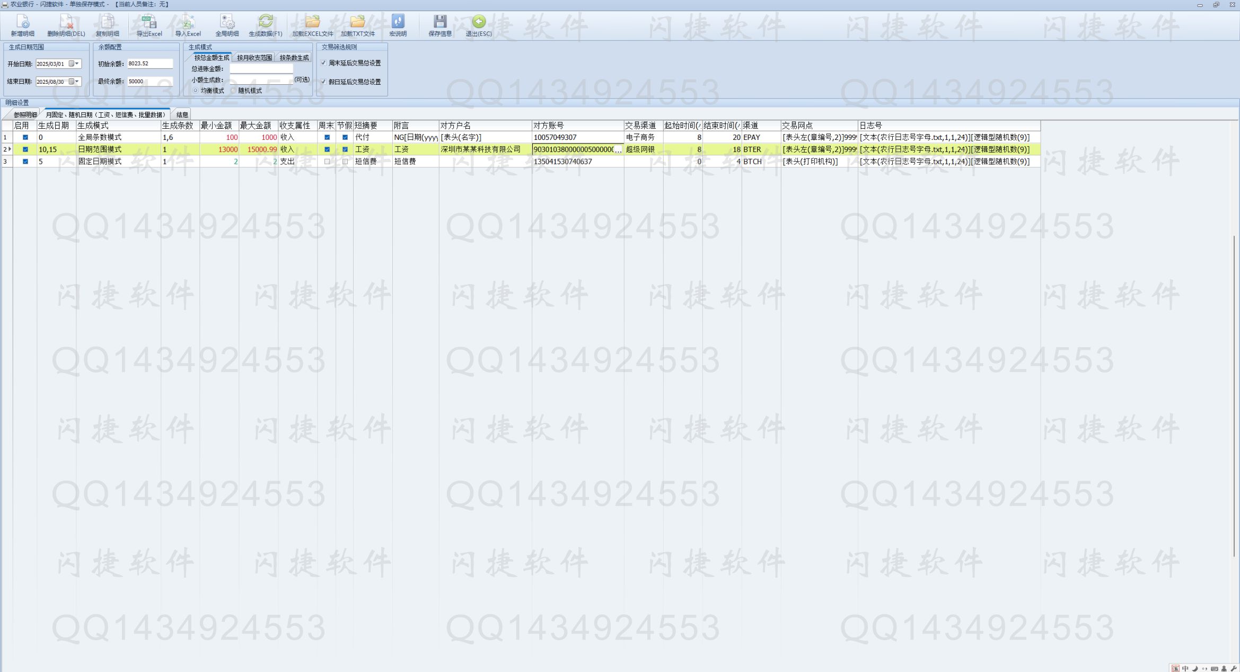Switch to the 结息 tab
Viewport: 1240px width, 672px height.
(182, 114)
